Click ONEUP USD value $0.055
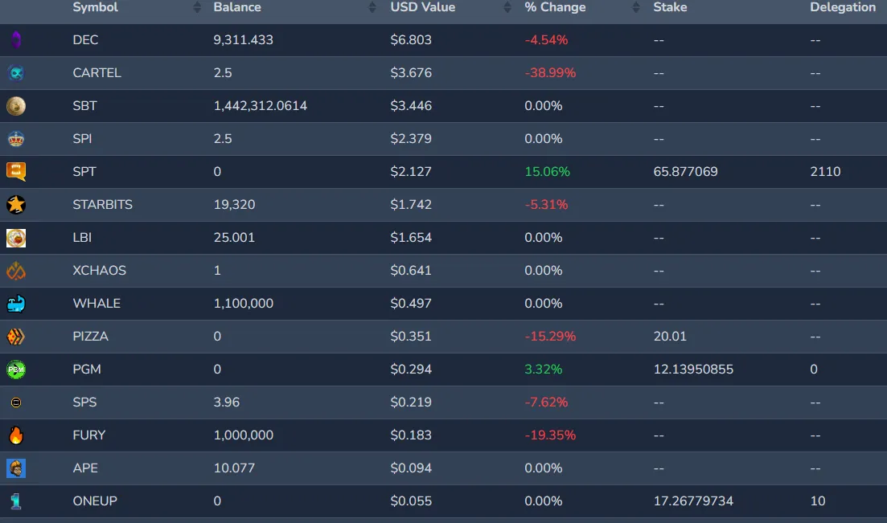887x523 pixels. (x=411, y=501)
